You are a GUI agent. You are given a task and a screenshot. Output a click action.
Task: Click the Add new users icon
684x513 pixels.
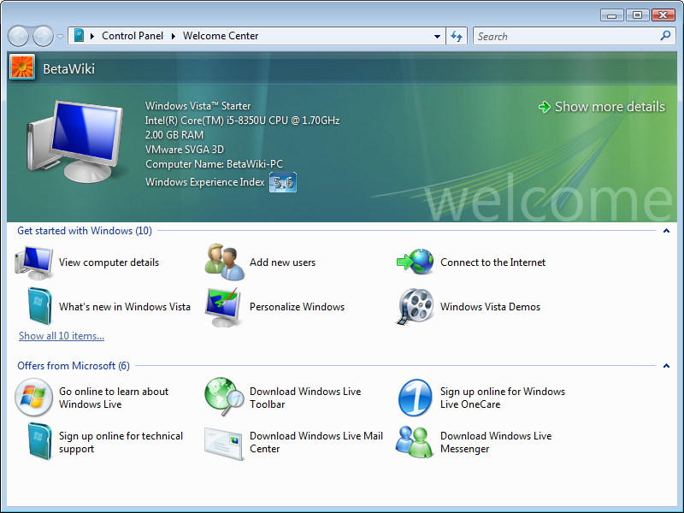[x=226, y=262]
